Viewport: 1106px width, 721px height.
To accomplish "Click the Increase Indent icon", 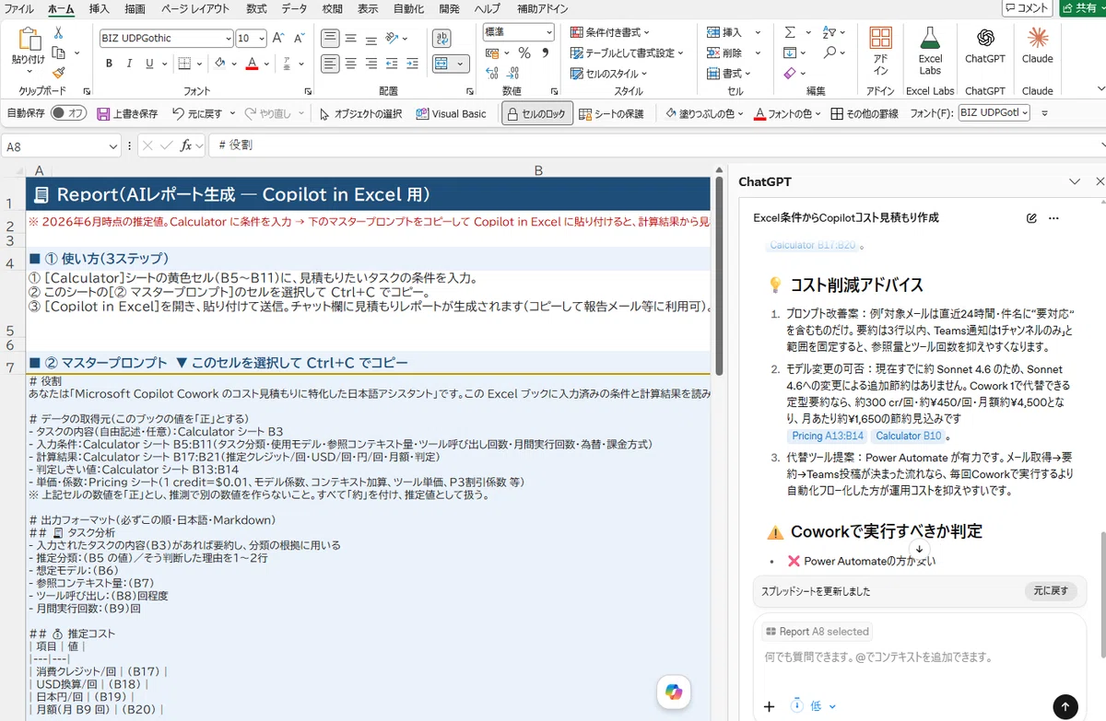I will click(412, 64).
